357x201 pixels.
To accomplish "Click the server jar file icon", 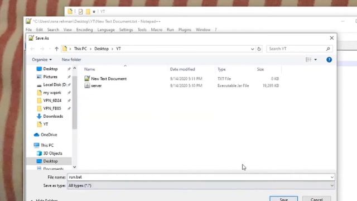I will [87, 85].
